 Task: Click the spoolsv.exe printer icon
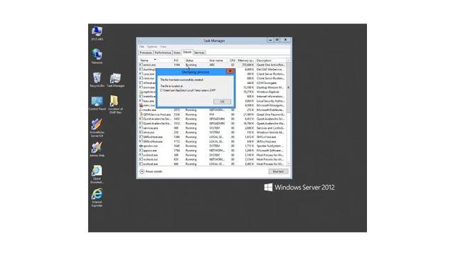point(141,146)
